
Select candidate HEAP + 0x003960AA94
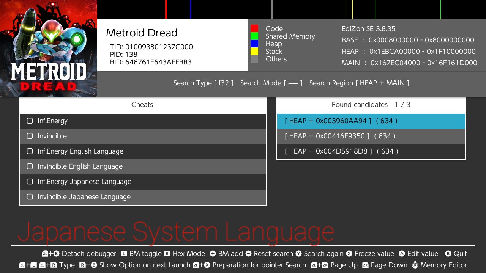(x=371, y=121)
